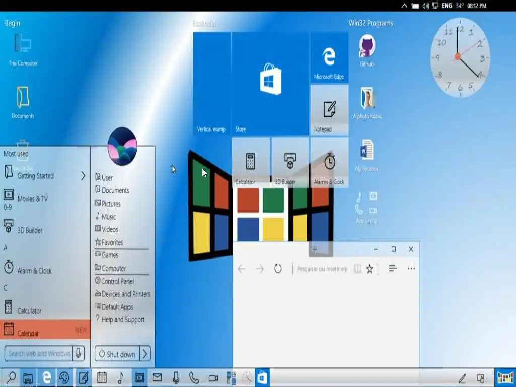Open a new tab in Edge
Viewport: 516px width, 387px height.
(315, 249)
